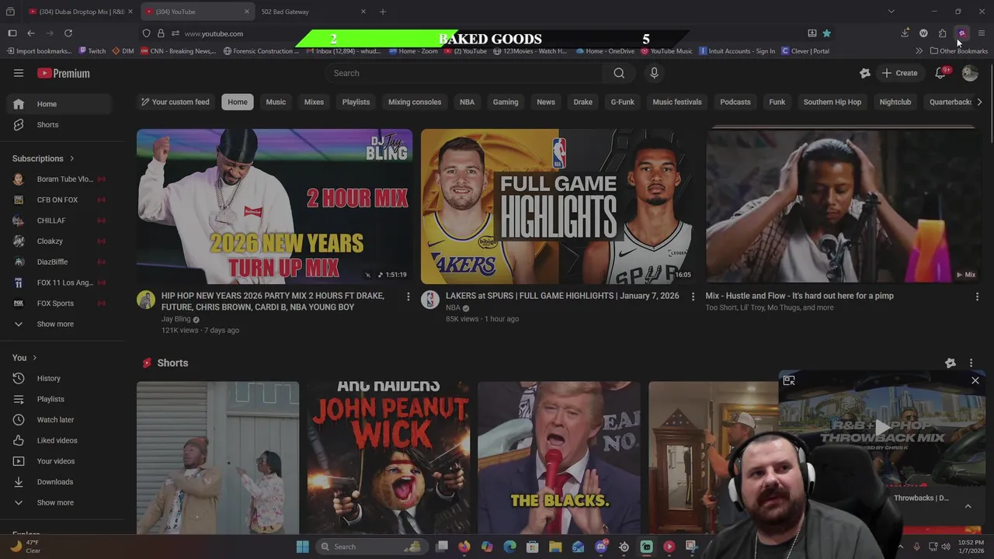The image size is (994, 559).
Task: Select the Mixing consoles chip
Action: [x=415, y=102]
